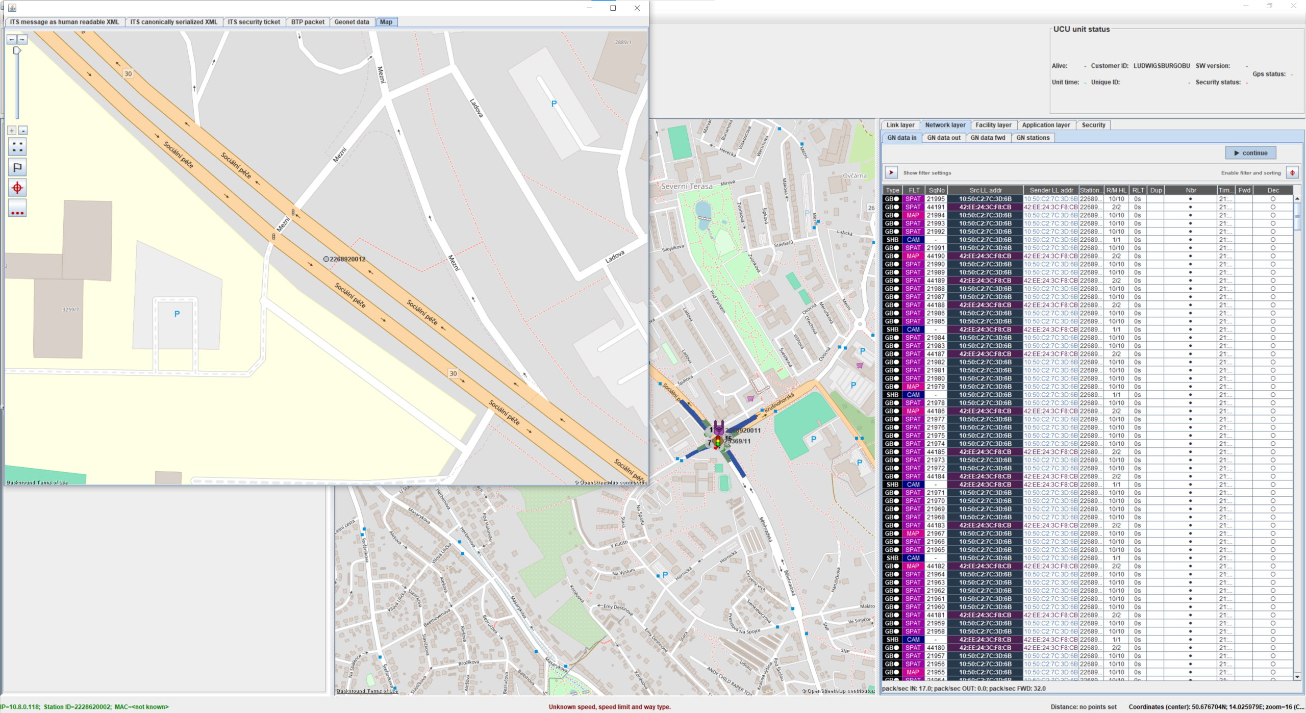Click Dec circle in row 44189
The height and width of the screenshot is (713, 1306).
pos(1273,281)
